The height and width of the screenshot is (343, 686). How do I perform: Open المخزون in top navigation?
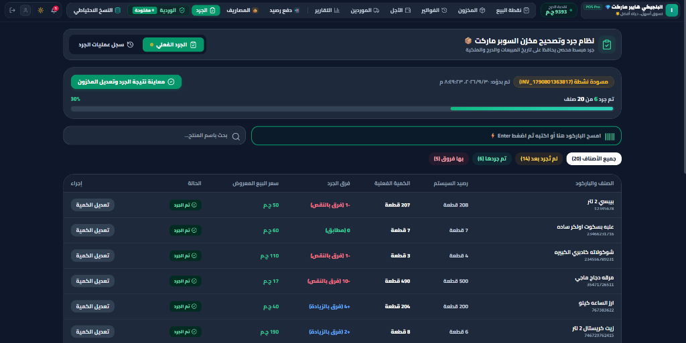tap(471, 10)
